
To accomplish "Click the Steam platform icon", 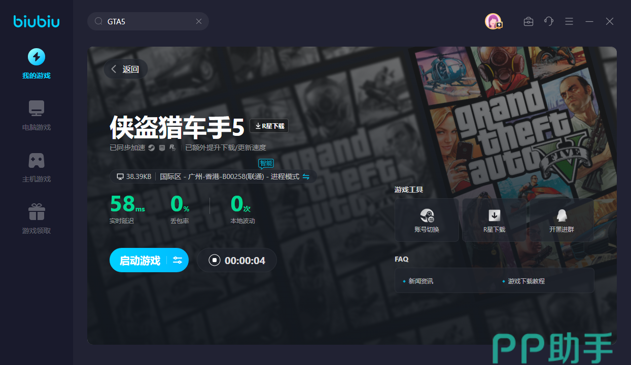I will pyautogui.click(x=151, y=148).
